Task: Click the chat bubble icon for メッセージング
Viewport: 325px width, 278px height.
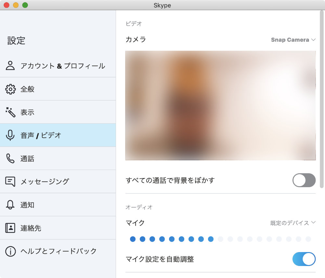Action: click(10, 182)
